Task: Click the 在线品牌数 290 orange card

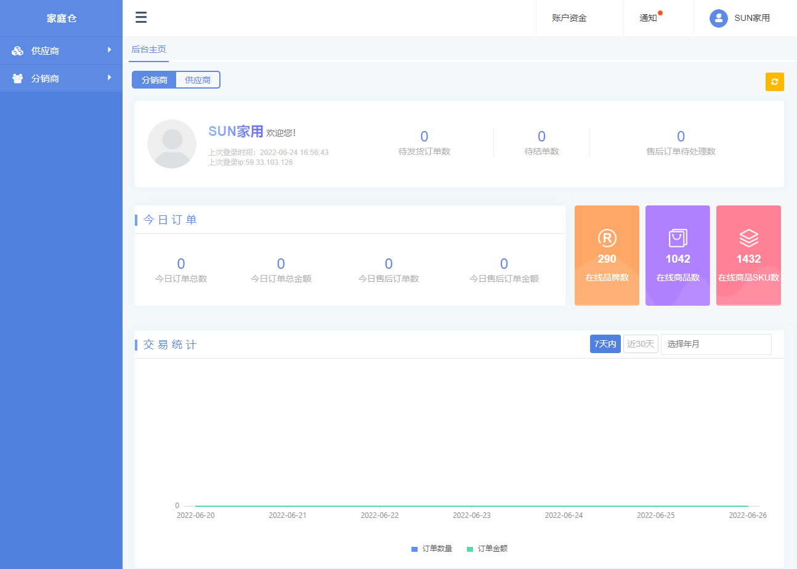Action: (607, 255)
